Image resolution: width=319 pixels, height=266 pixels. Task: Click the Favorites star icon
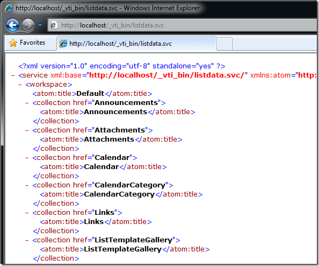(13, 43)
